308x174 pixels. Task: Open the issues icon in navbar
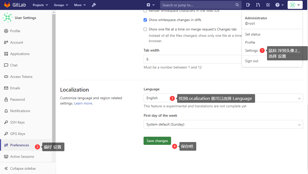248,5
